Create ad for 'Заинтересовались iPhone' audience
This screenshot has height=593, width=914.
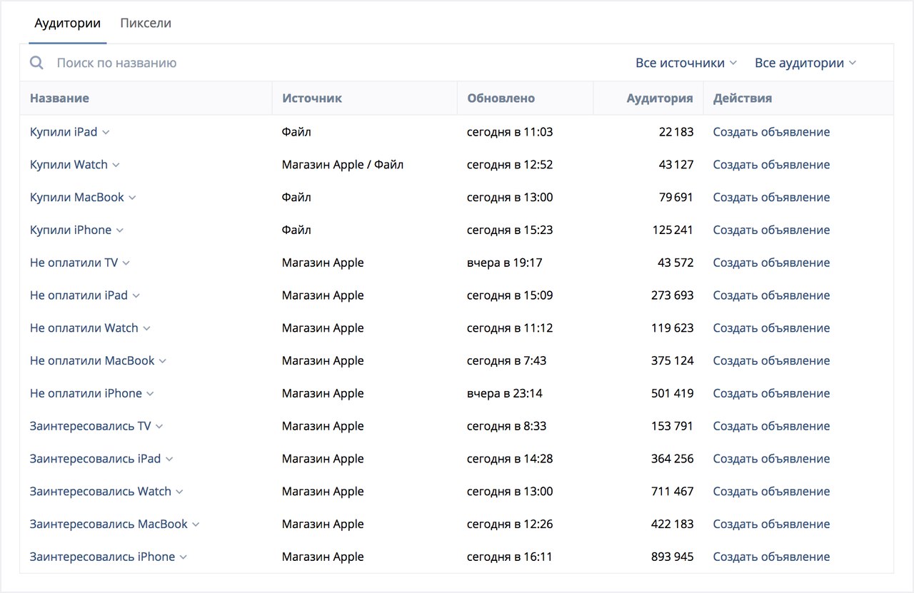[771, 557]
